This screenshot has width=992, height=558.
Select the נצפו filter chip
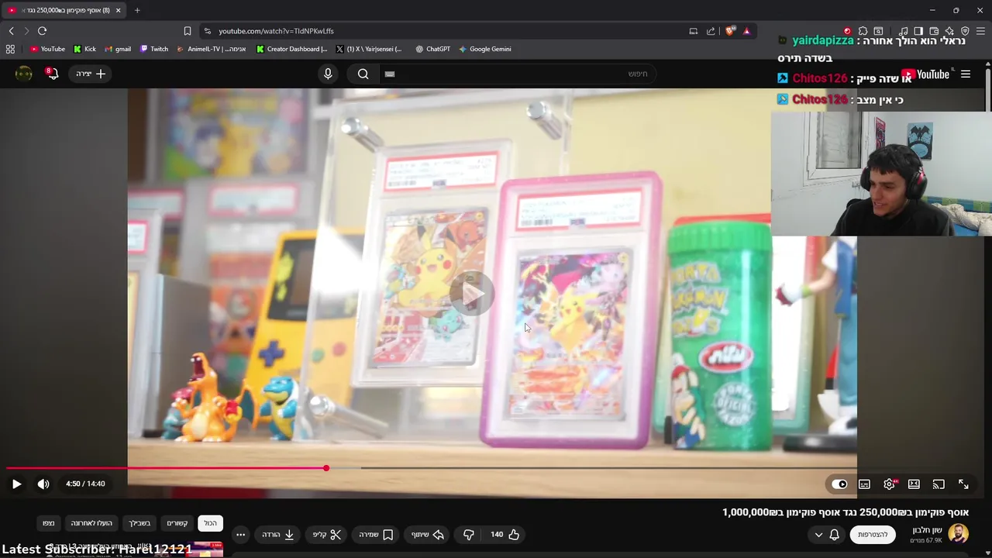[x=48, y=523]
